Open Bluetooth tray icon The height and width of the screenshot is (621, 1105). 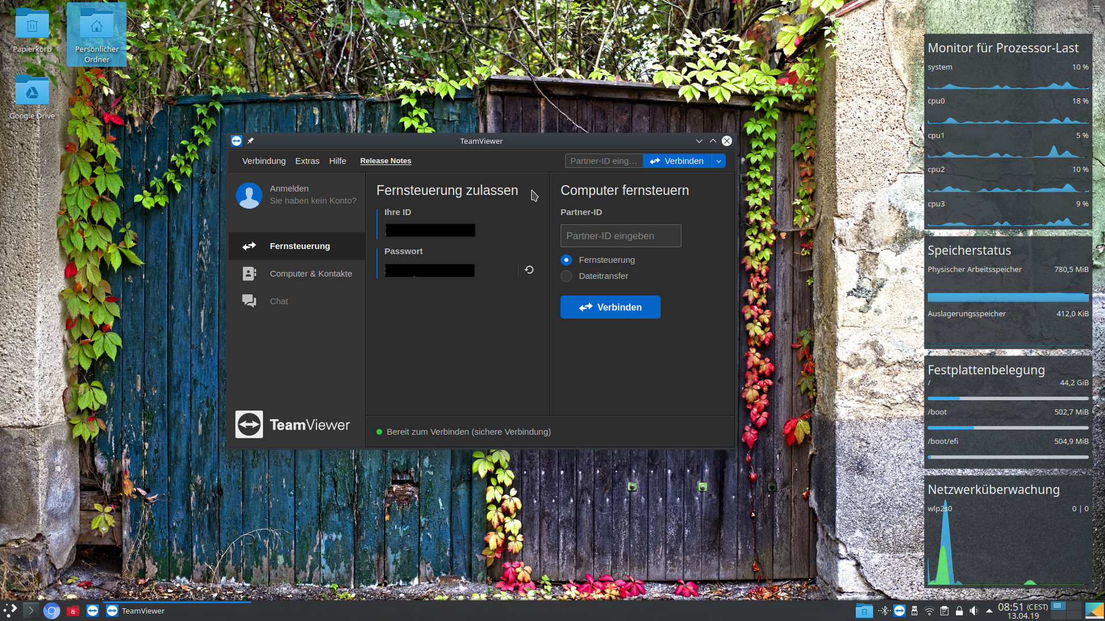(x=885, y=611)
